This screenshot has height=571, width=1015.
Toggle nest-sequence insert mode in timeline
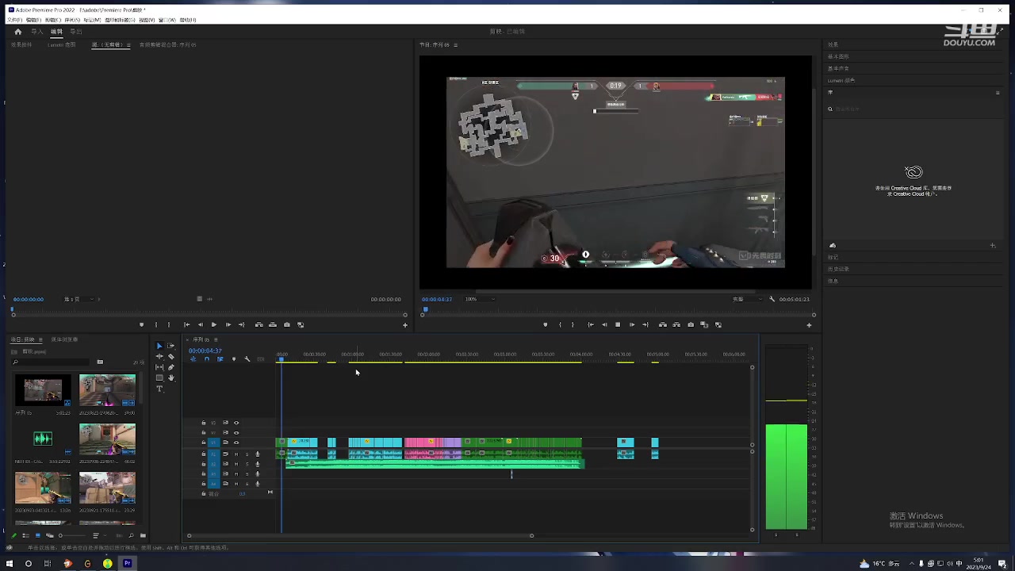click(193, 359)
